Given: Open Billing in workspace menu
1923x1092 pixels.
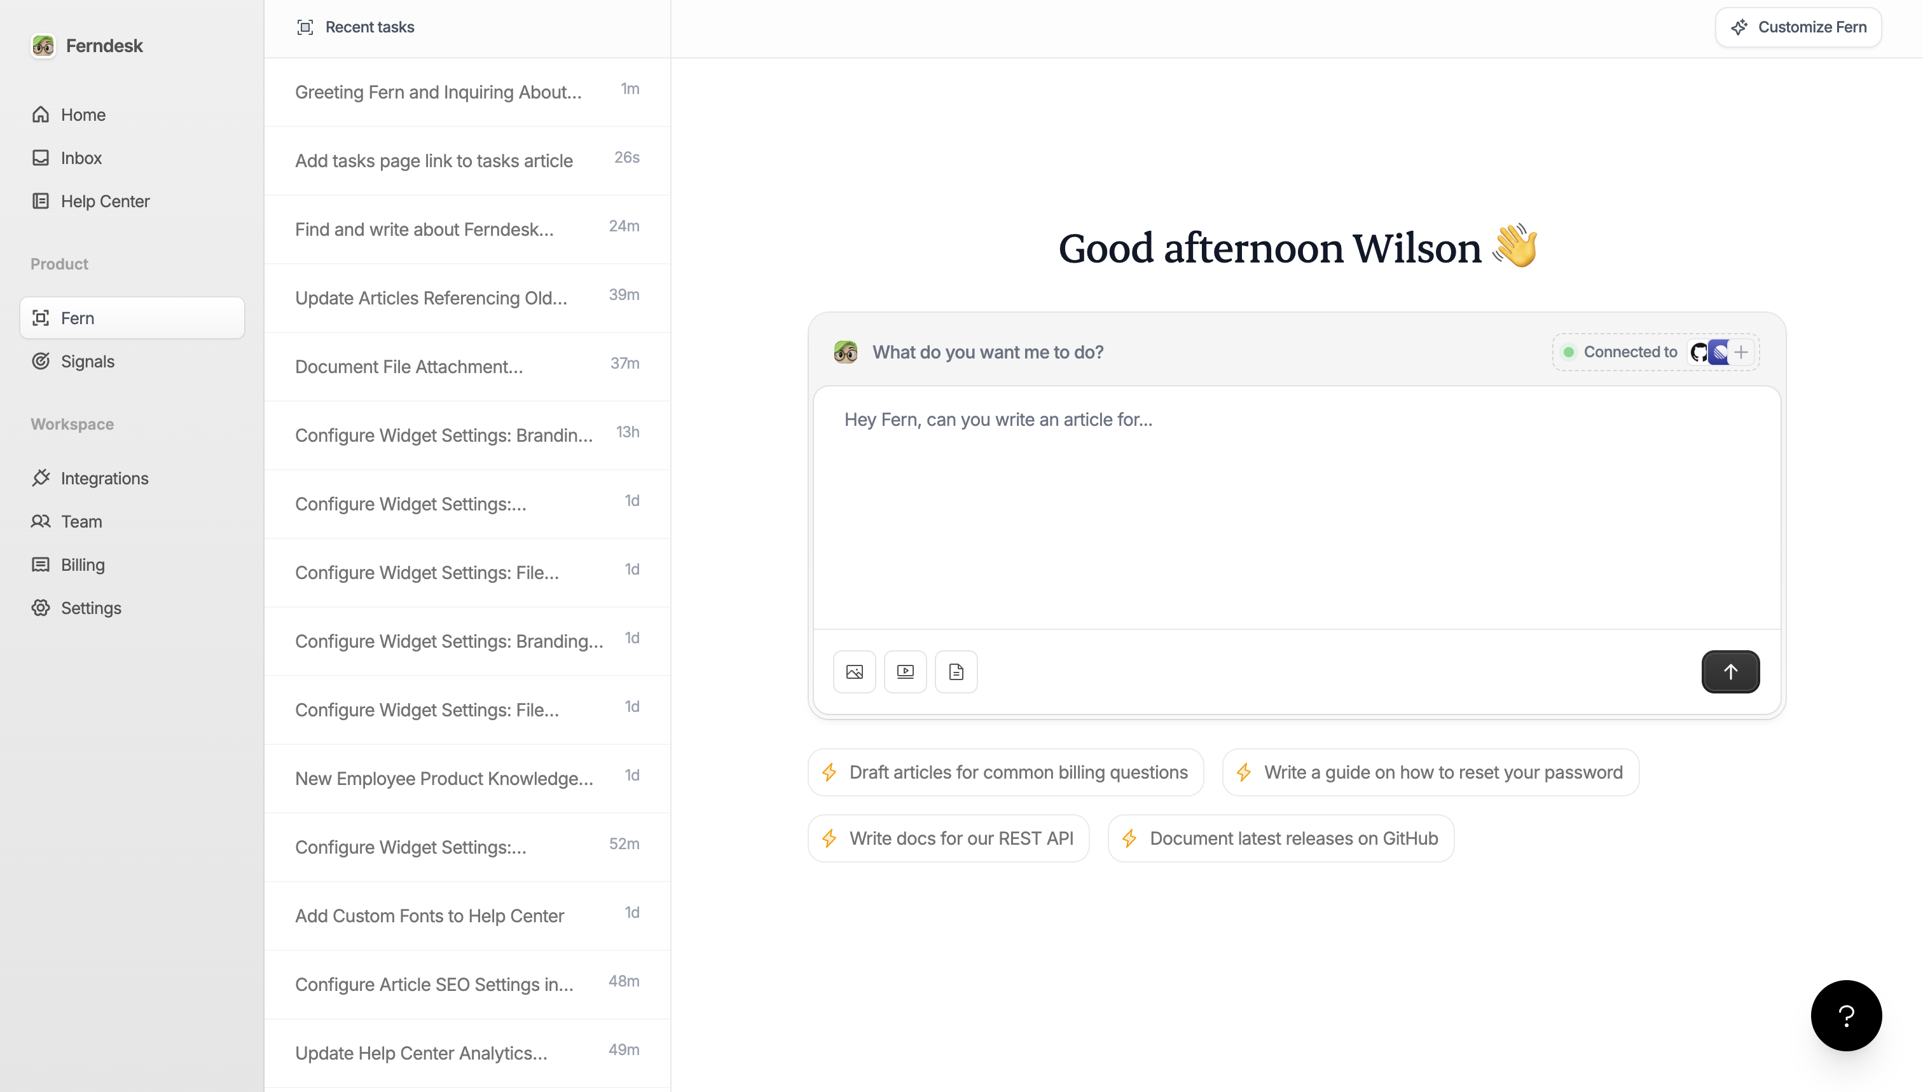Looking at the screenshot, I should [x=83, y=564].
